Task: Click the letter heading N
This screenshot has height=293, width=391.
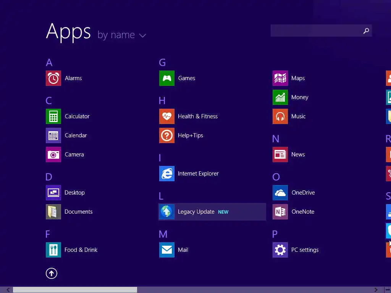Action: (276, 139)
